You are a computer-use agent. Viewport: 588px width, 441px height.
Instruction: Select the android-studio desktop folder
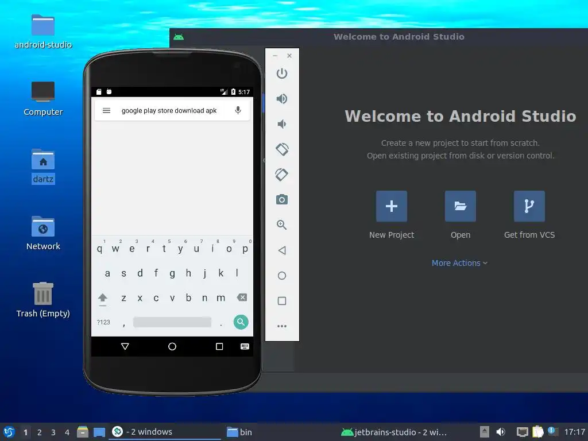[x=43, y=32]
